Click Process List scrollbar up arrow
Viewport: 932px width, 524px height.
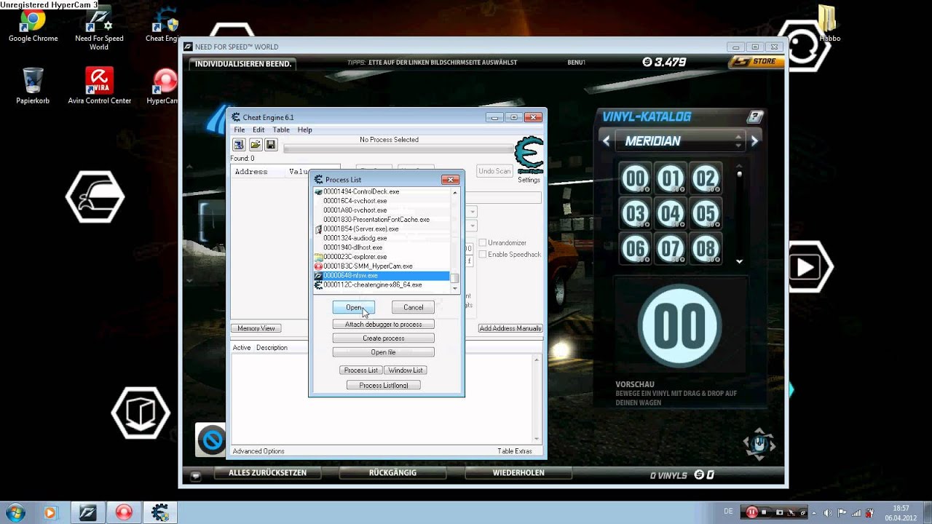point(455,192)
